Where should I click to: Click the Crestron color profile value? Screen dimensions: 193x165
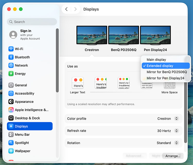(164, 119)
